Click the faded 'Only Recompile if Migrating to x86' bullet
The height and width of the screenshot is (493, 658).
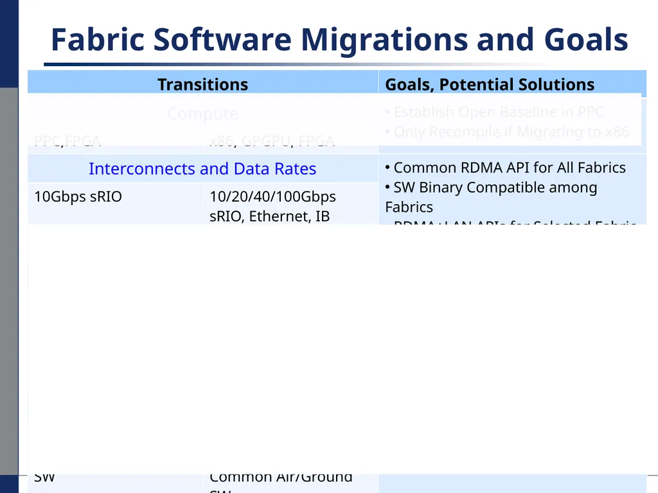tap(507, 132)
